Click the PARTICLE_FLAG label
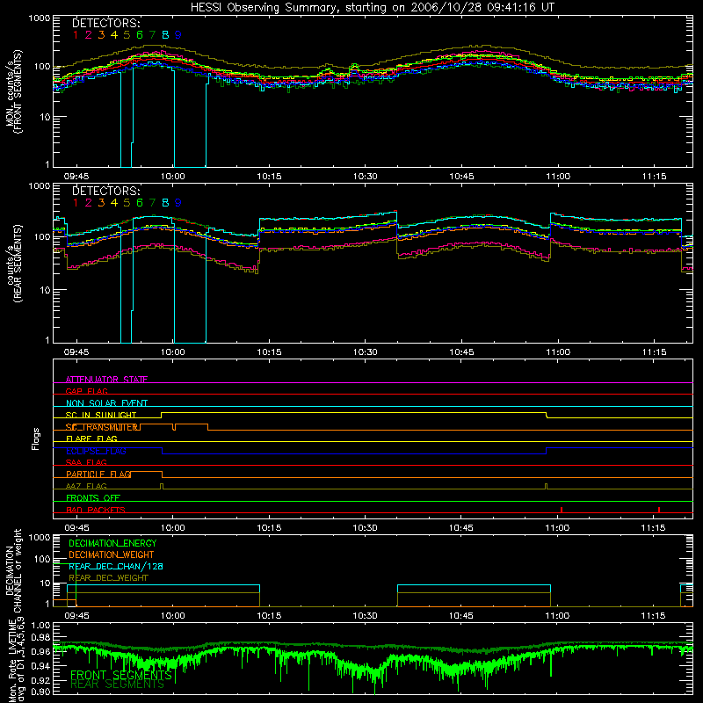The height and width of the screenshot is (703, 703). (x=98, y=474)
